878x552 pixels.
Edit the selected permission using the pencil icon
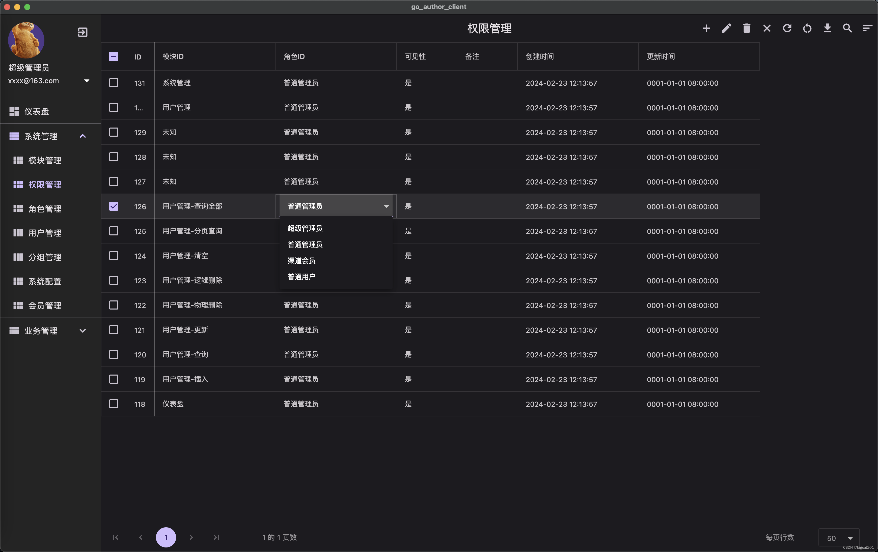pos(726,28)
